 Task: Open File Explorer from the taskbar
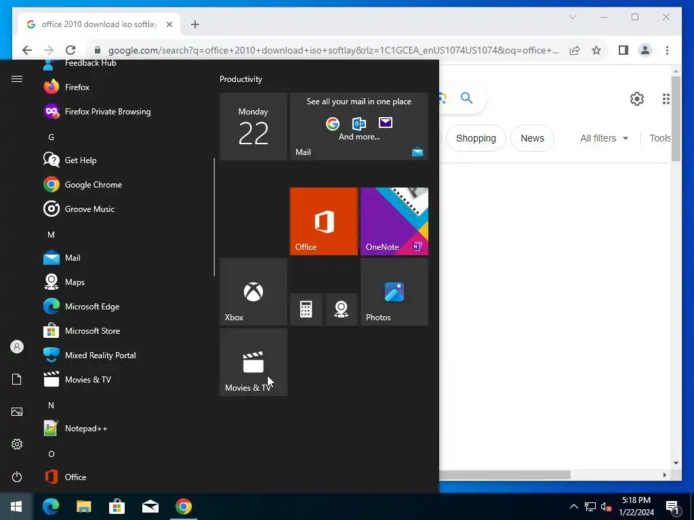83,506
